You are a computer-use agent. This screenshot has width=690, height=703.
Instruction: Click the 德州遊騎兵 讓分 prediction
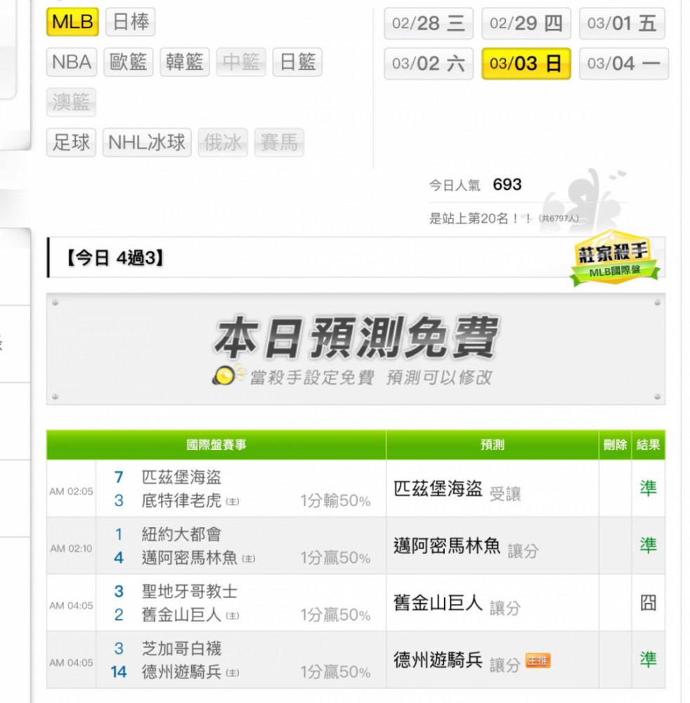[x=457, y=661]
